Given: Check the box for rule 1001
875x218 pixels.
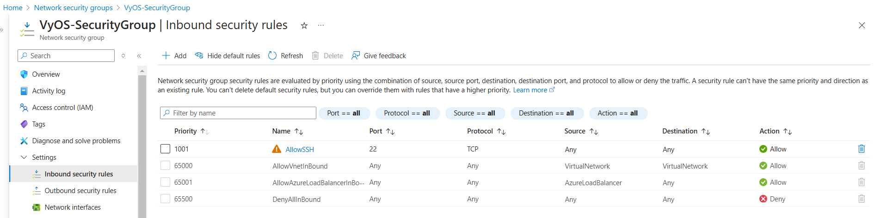Looking at the screenshot, I should (x=165, y=149).
